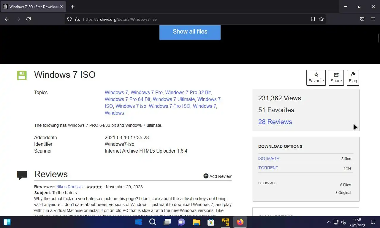
Task: Click the 231,362 Views statistic
Action: (x=280, y=98)
